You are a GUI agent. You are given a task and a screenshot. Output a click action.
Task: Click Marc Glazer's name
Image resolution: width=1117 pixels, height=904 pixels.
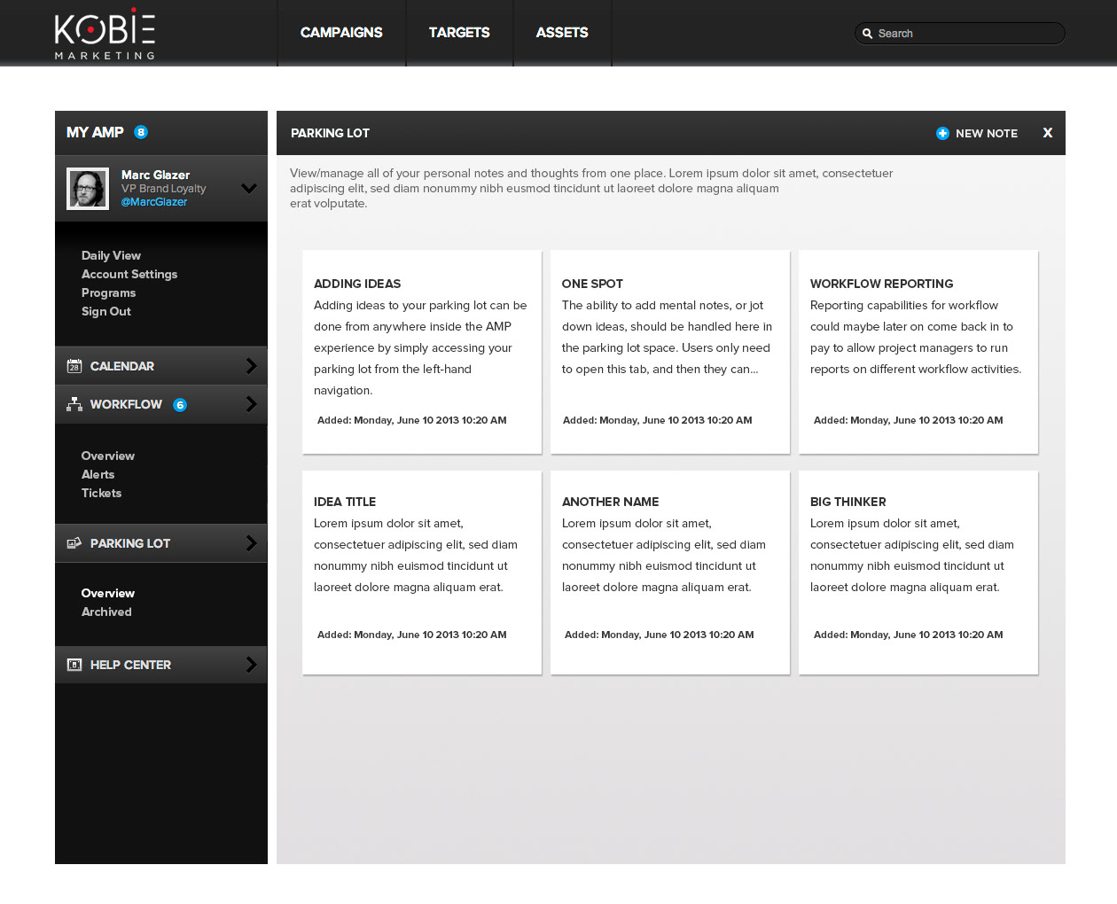(155, 175)
